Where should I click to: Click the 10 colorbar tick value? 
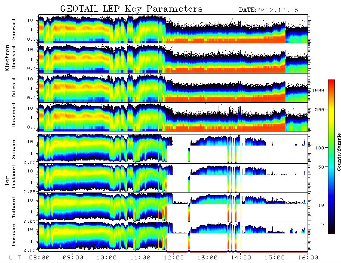tap(321, 205)
